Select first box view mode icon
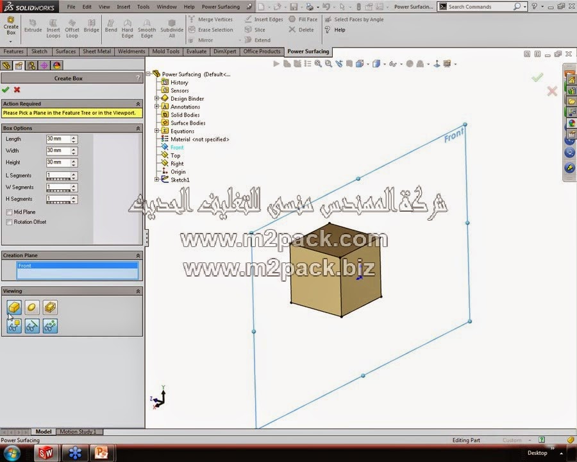The image size is (577, 462). (14, 307)
